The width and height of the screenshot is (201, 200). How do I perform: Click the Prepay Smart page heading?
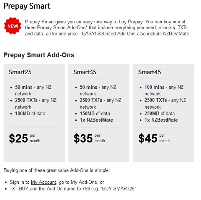pos(27,6)
